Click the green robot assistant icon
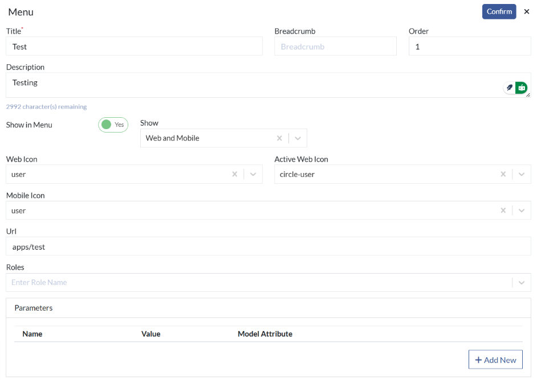The height and width of the screenshot is (380, 537). 521,88
